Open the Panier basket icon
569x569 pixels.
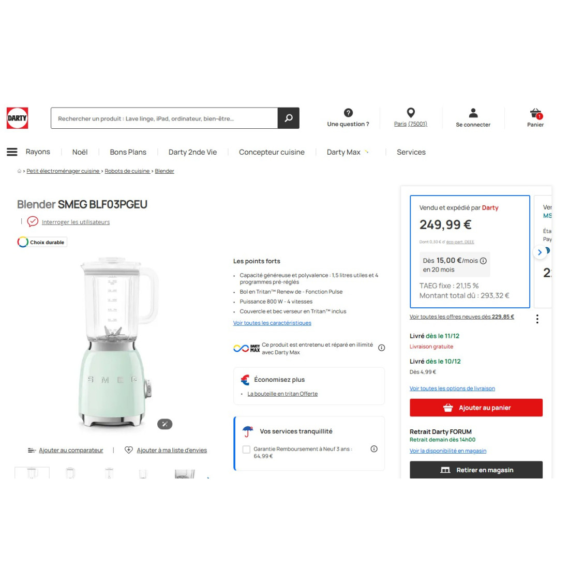point(535,114)
